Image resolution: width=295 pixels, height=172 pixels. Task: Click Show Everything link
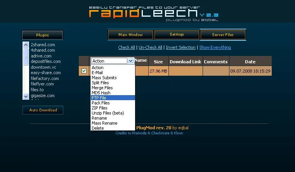click(215, 47)
